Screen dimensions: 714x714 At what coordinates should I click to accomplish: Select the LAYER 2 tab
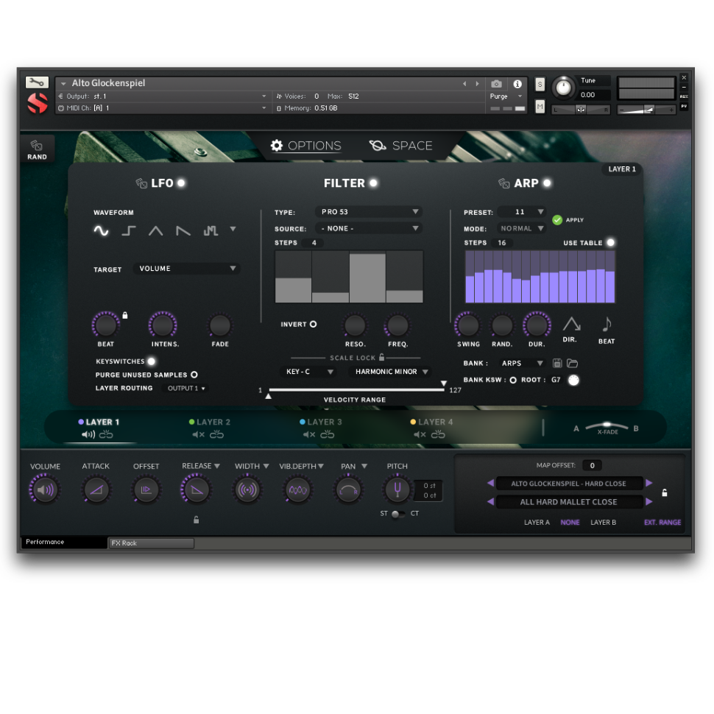click(213, 422)
